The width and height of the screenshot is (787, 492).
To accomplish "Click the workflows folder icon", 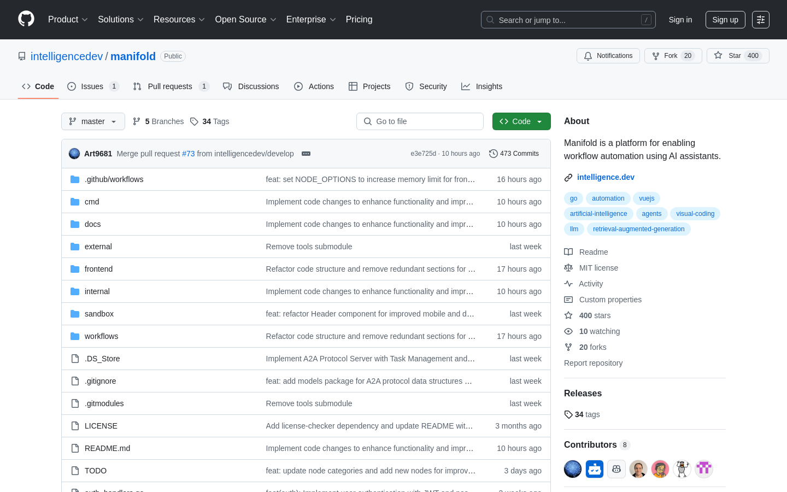I will pyautogui.click(x=75, y=336).
